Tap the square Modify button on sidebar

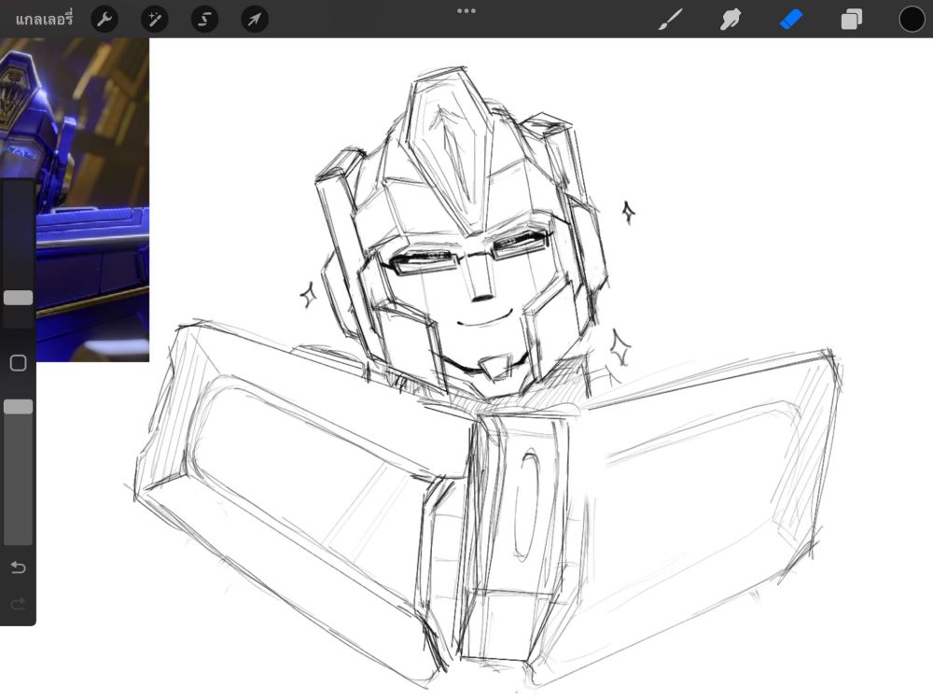[x=19, y=363]
